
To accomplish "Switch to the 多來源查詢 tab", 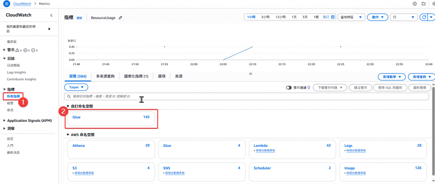I will tap(105, 76).
